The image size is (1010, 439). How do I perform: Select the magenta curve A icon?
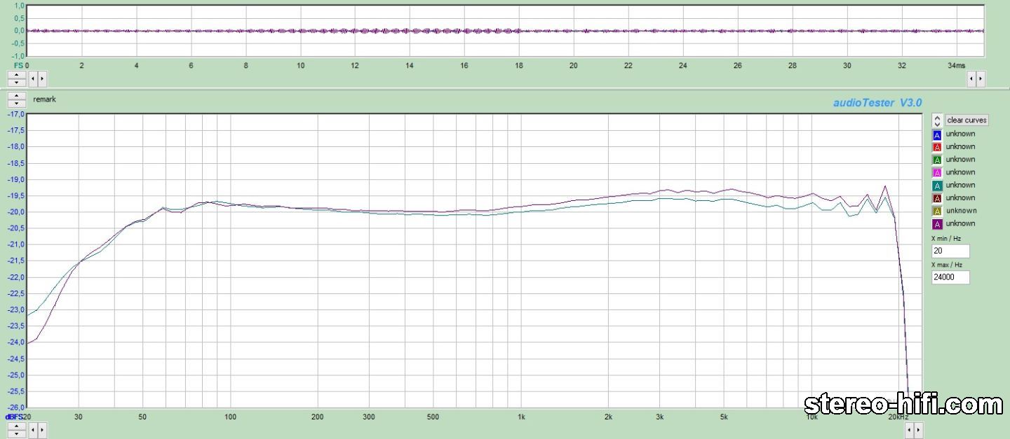pos(936,173)
